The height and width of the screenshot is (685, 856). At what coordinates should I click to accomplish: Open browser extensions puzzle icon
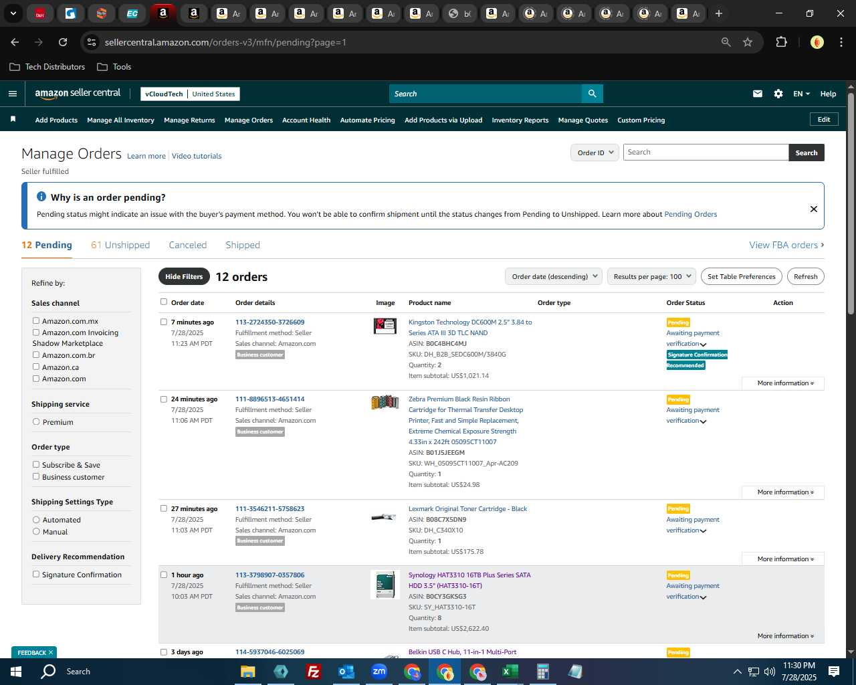click(781, 42)
